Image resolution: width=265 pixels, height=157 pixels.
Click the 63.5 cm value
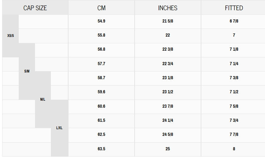click(x=101, y=149)
